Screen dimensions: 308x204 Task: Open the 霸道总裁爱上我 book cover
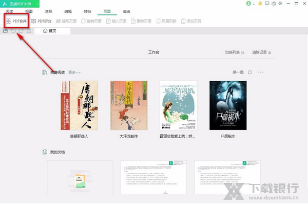pos(178,105)
